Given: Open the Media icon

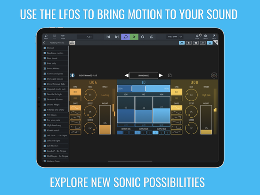Looking at the screenshot, I should (x=46, y=37).
